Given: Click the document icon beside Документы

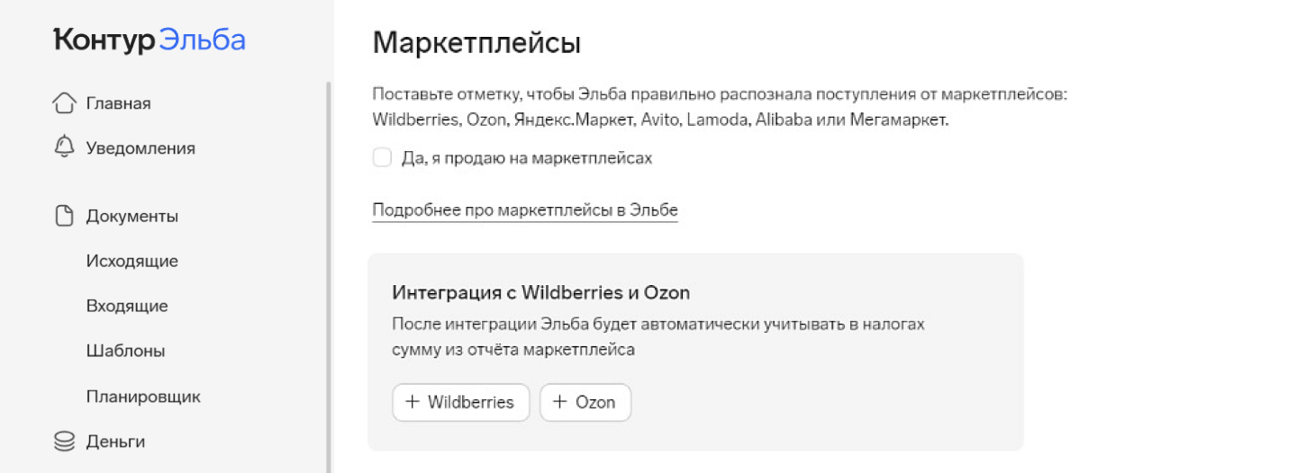Looking at the screenshot, I should click(x=63, y=216).
